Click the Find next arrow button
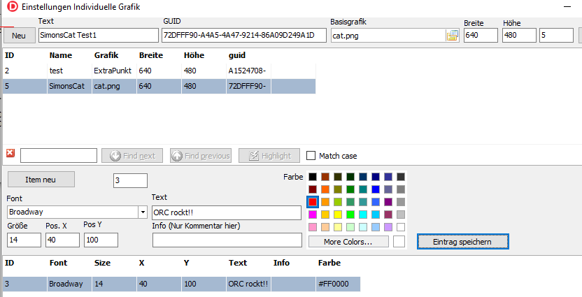Screen dimensions: 582x297 (x=132, y=155)
